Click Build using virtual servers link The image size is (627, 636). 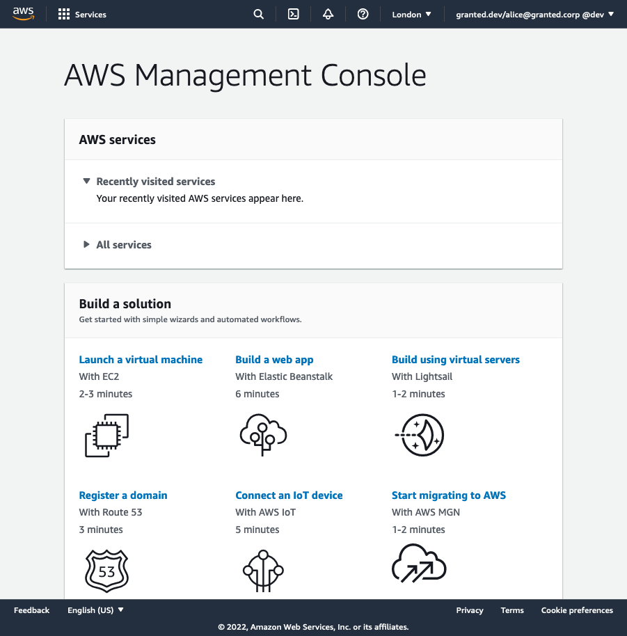tap(455, 360)
